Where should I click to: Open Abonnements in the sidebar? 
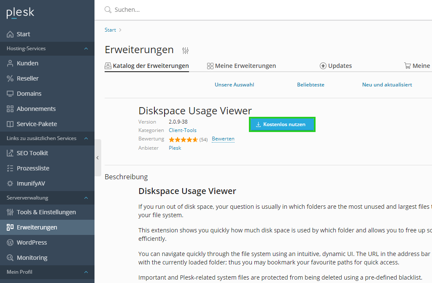(x=47, y=109)
